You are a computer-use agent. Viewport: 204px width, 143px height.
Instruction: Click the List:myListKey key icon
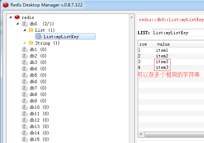(x=39, y=36)
